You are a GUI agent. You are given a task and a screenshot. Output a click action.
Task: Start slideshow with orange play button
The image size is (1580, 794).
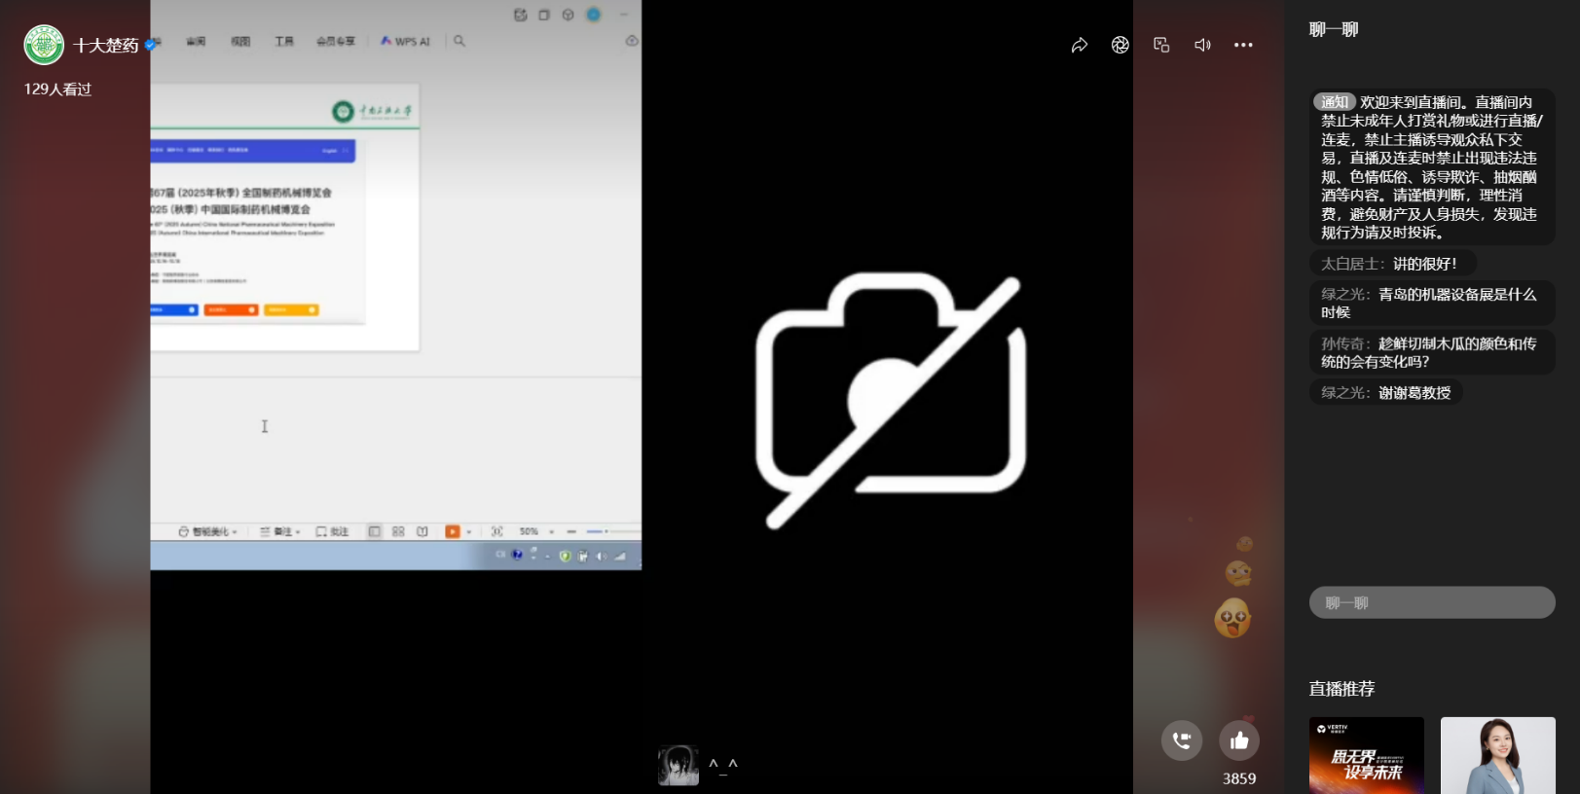(452, 531)
